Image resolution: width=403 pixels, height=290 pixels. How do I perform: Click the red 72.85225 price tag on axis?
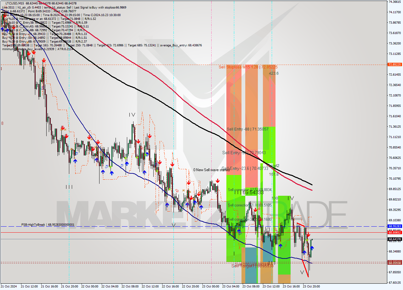coord(394,65)
